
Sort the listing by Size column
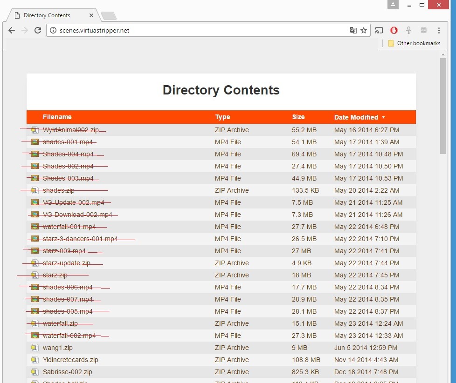(298, 117)
